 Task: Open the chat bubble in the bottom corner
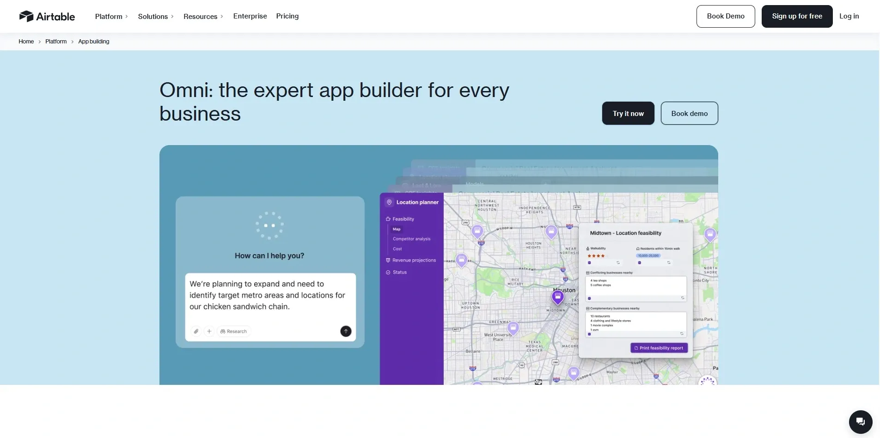tap(860, 421)
